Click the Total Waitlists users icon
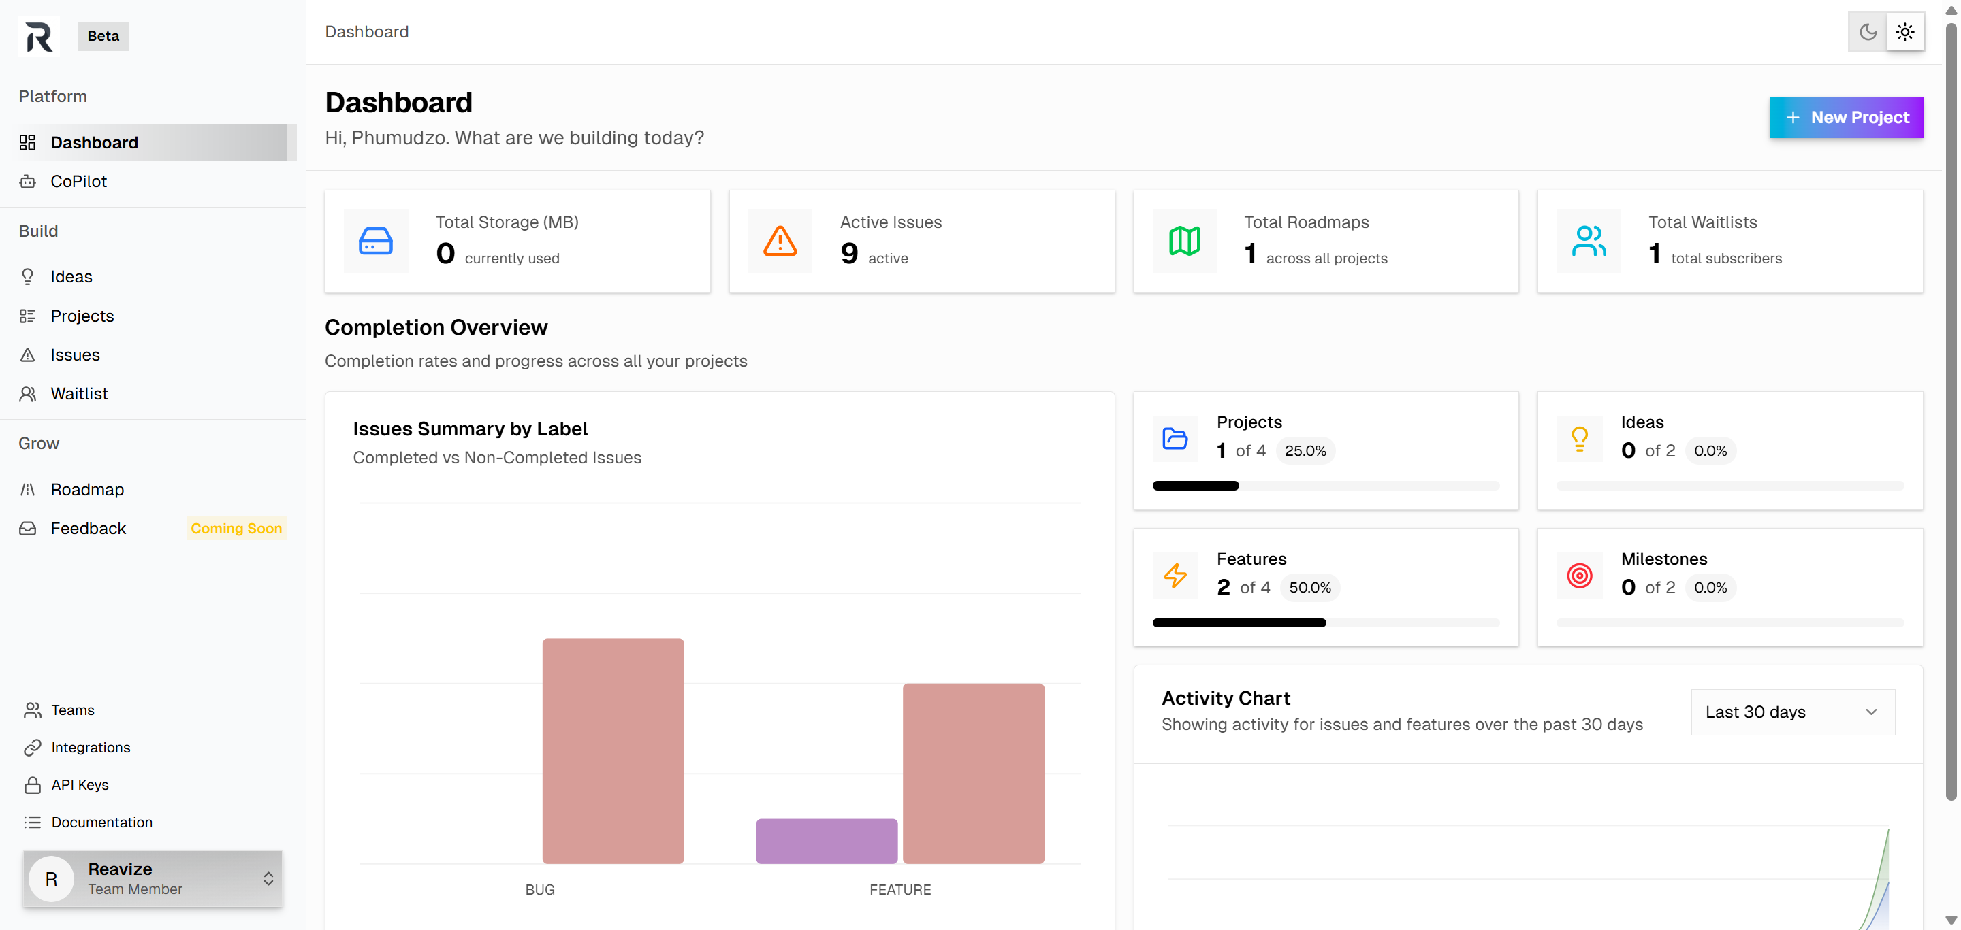The height and width of the screenshot is (930, 1961). (1588, 241)
